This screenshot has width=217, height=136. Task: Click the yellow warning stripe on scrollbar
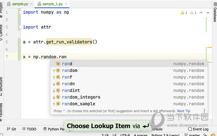[x=210, y=47]
